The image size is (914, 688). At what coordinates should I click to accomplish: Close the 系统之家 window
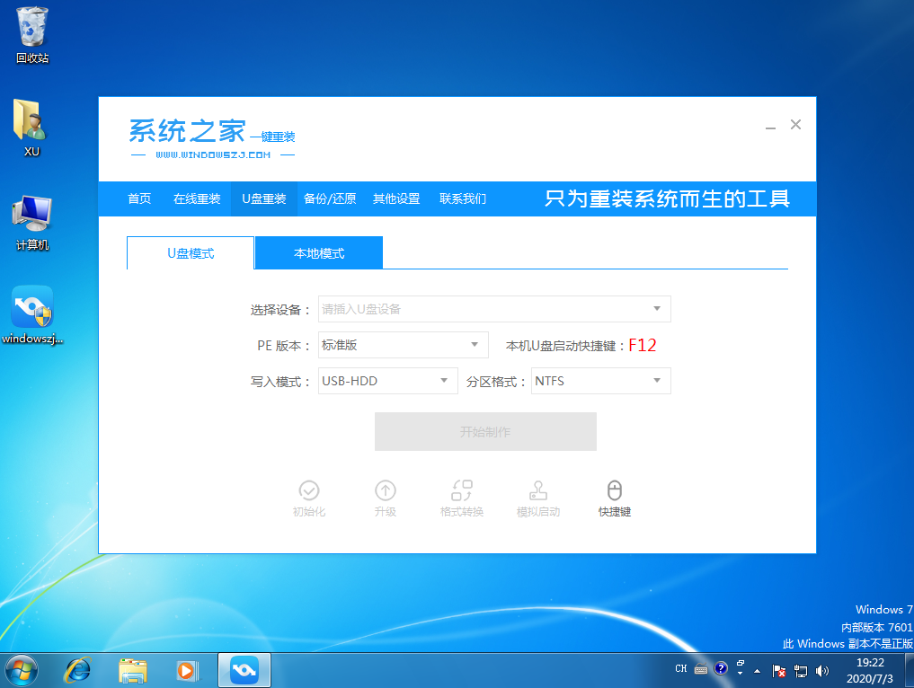(795, 125)
